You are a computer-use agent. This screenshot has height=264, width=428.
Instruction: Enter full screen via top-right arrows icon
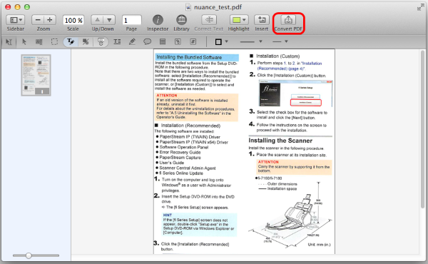tap(421, 7)
